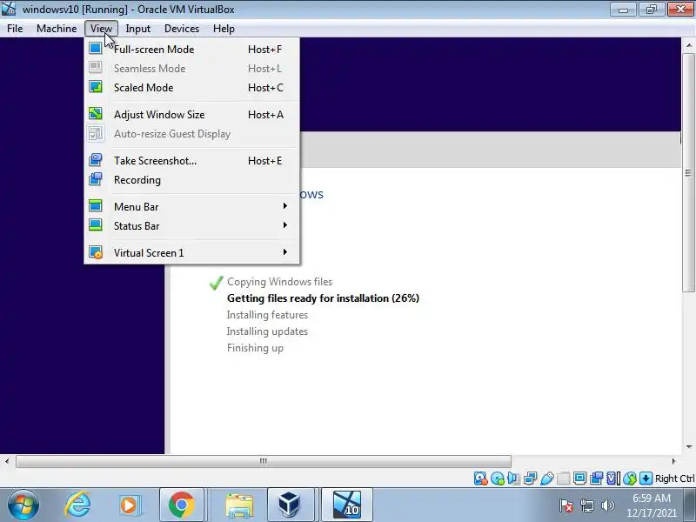Screen dimensions: 696x522
Task: Click the mouse integration status icon
Action: pos(629,478)
